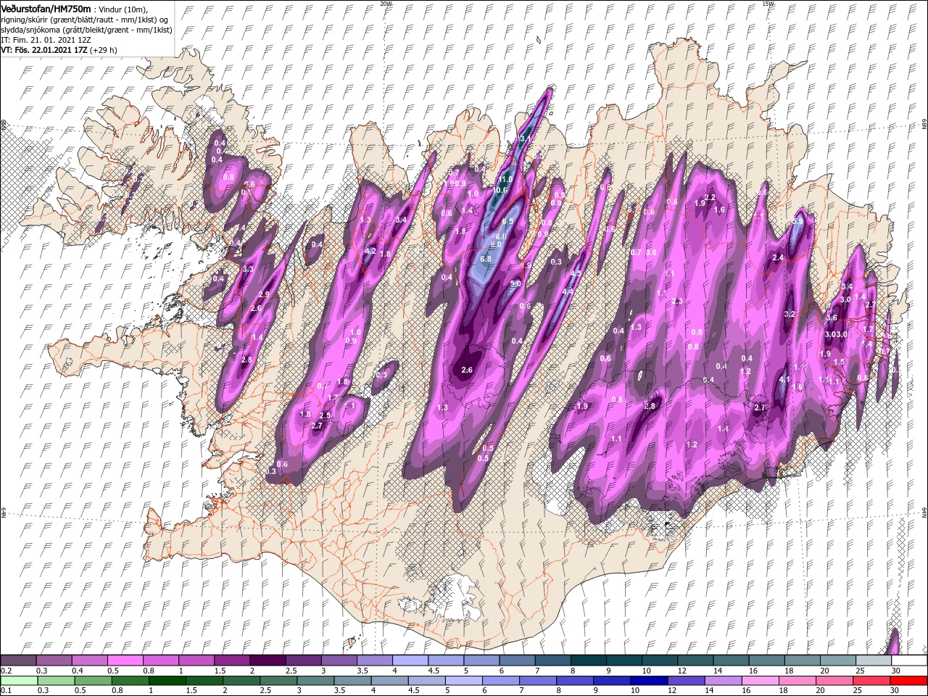Click the '2.5' value in western Iceland
Image resolution: width=928 pixels, height=696 pixels.
click(325, 415)
